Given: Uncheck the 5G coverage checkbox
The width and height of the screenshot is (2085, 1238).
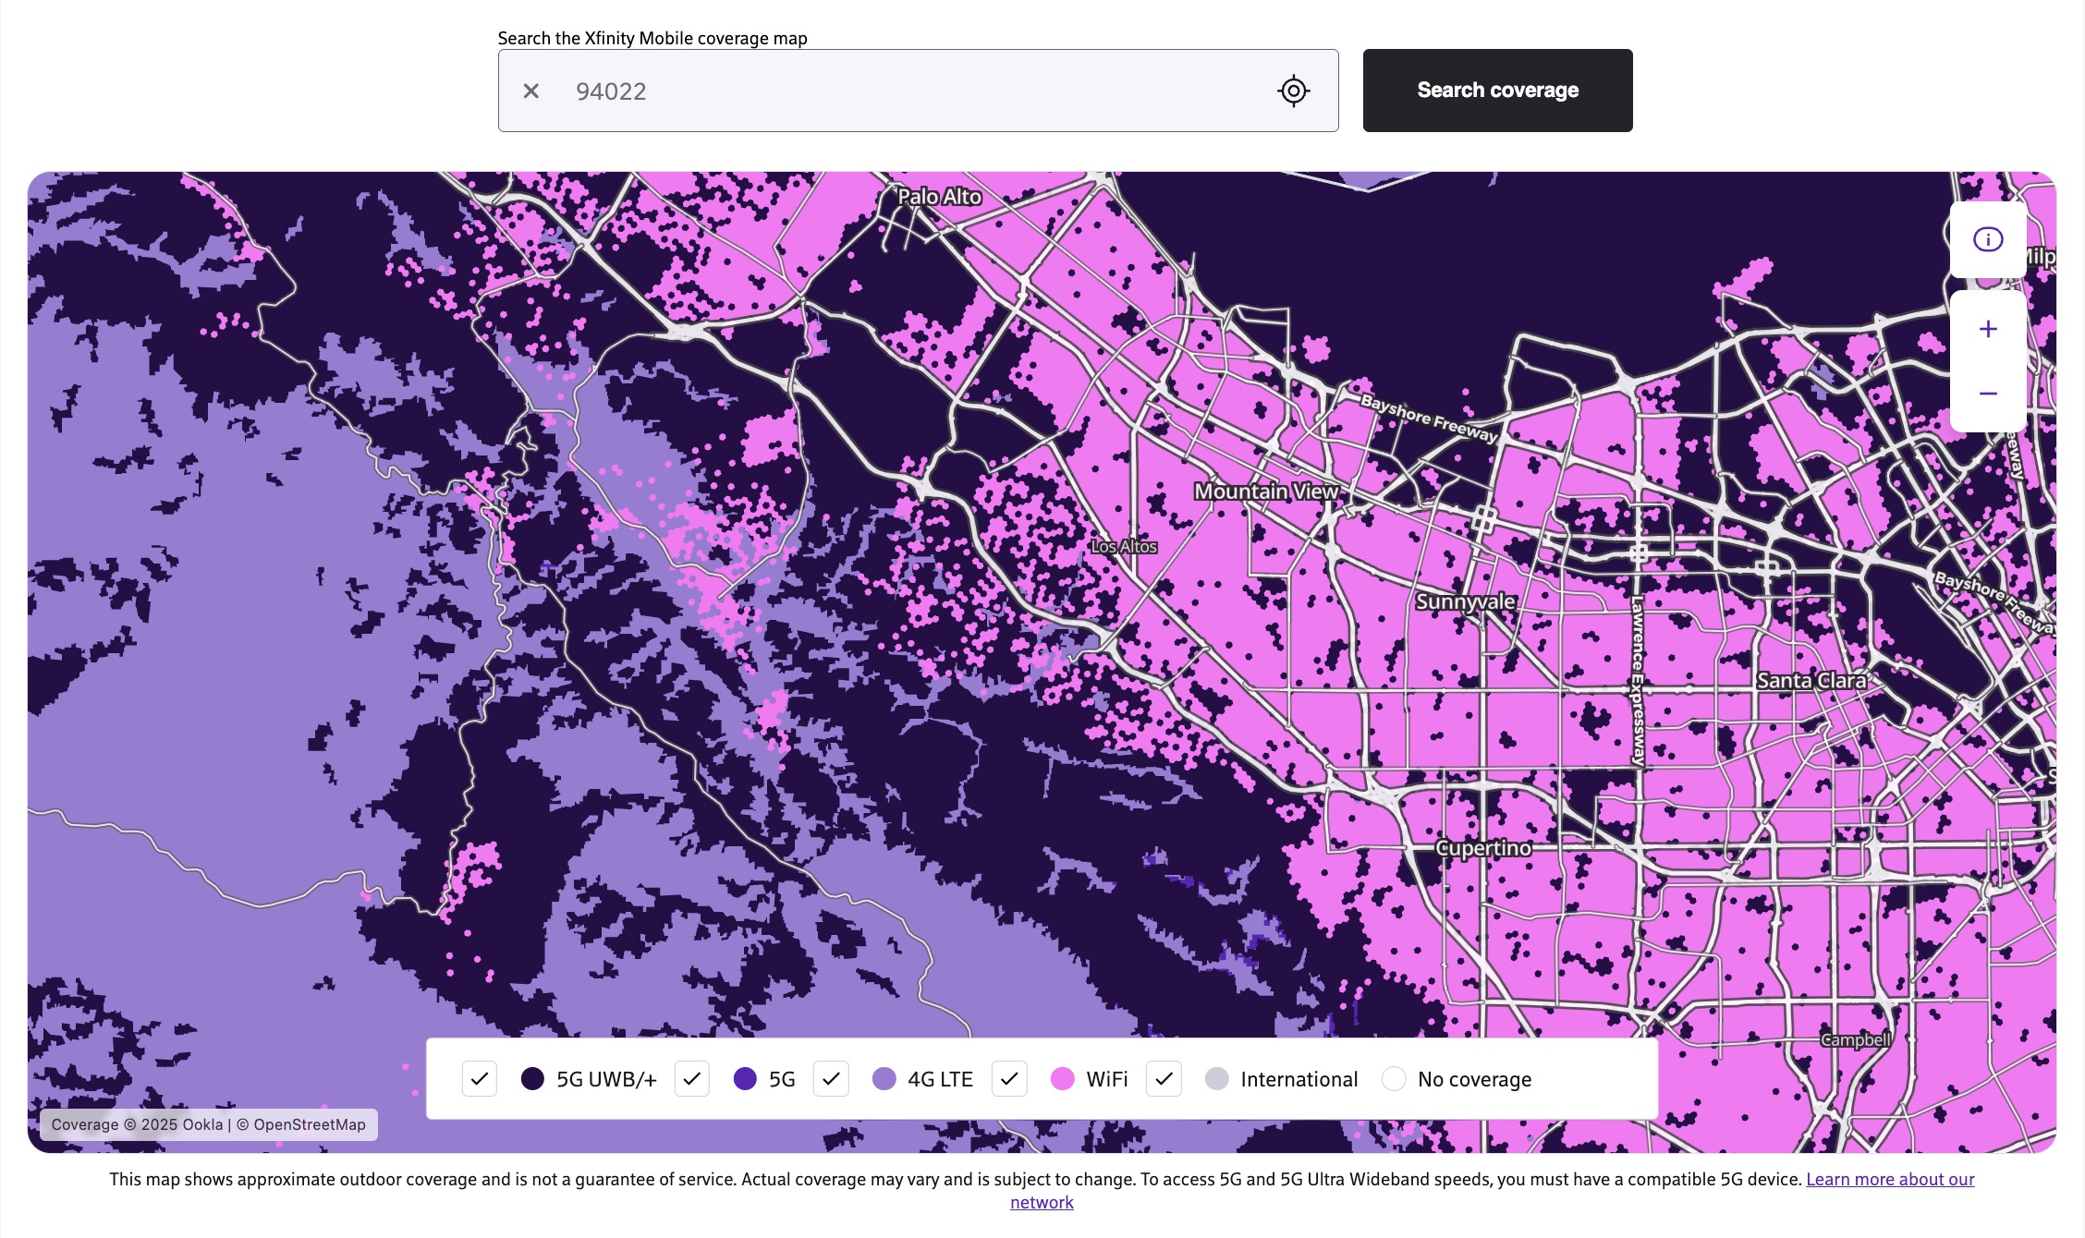Looking at the screenshot, I should [x=692, y=1079].
